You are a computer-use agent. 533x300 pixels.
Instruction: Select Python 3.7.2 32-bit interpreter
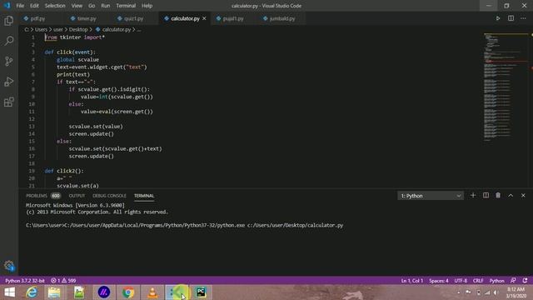25,281
